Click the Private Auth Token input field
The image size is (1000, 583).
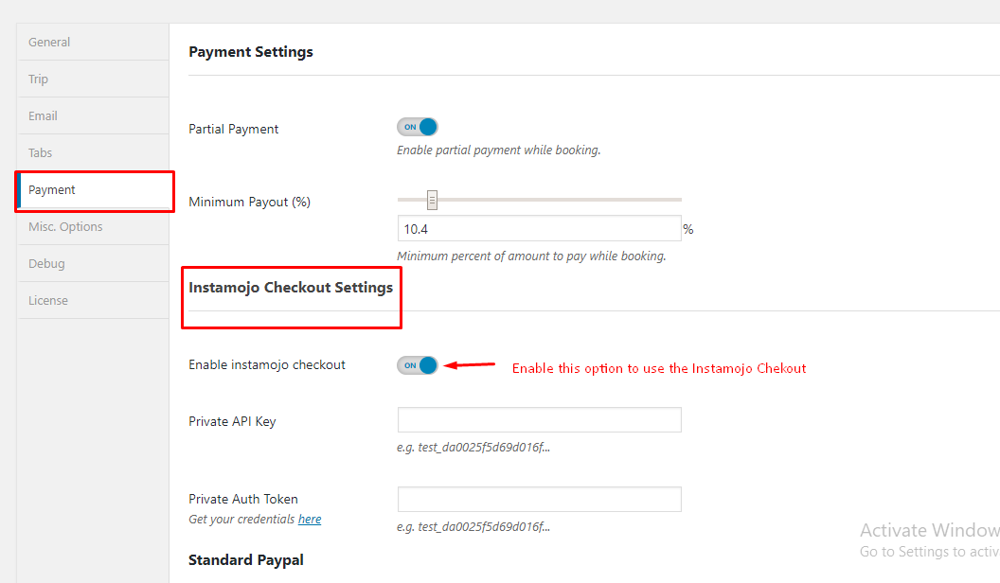pos(539,500)
